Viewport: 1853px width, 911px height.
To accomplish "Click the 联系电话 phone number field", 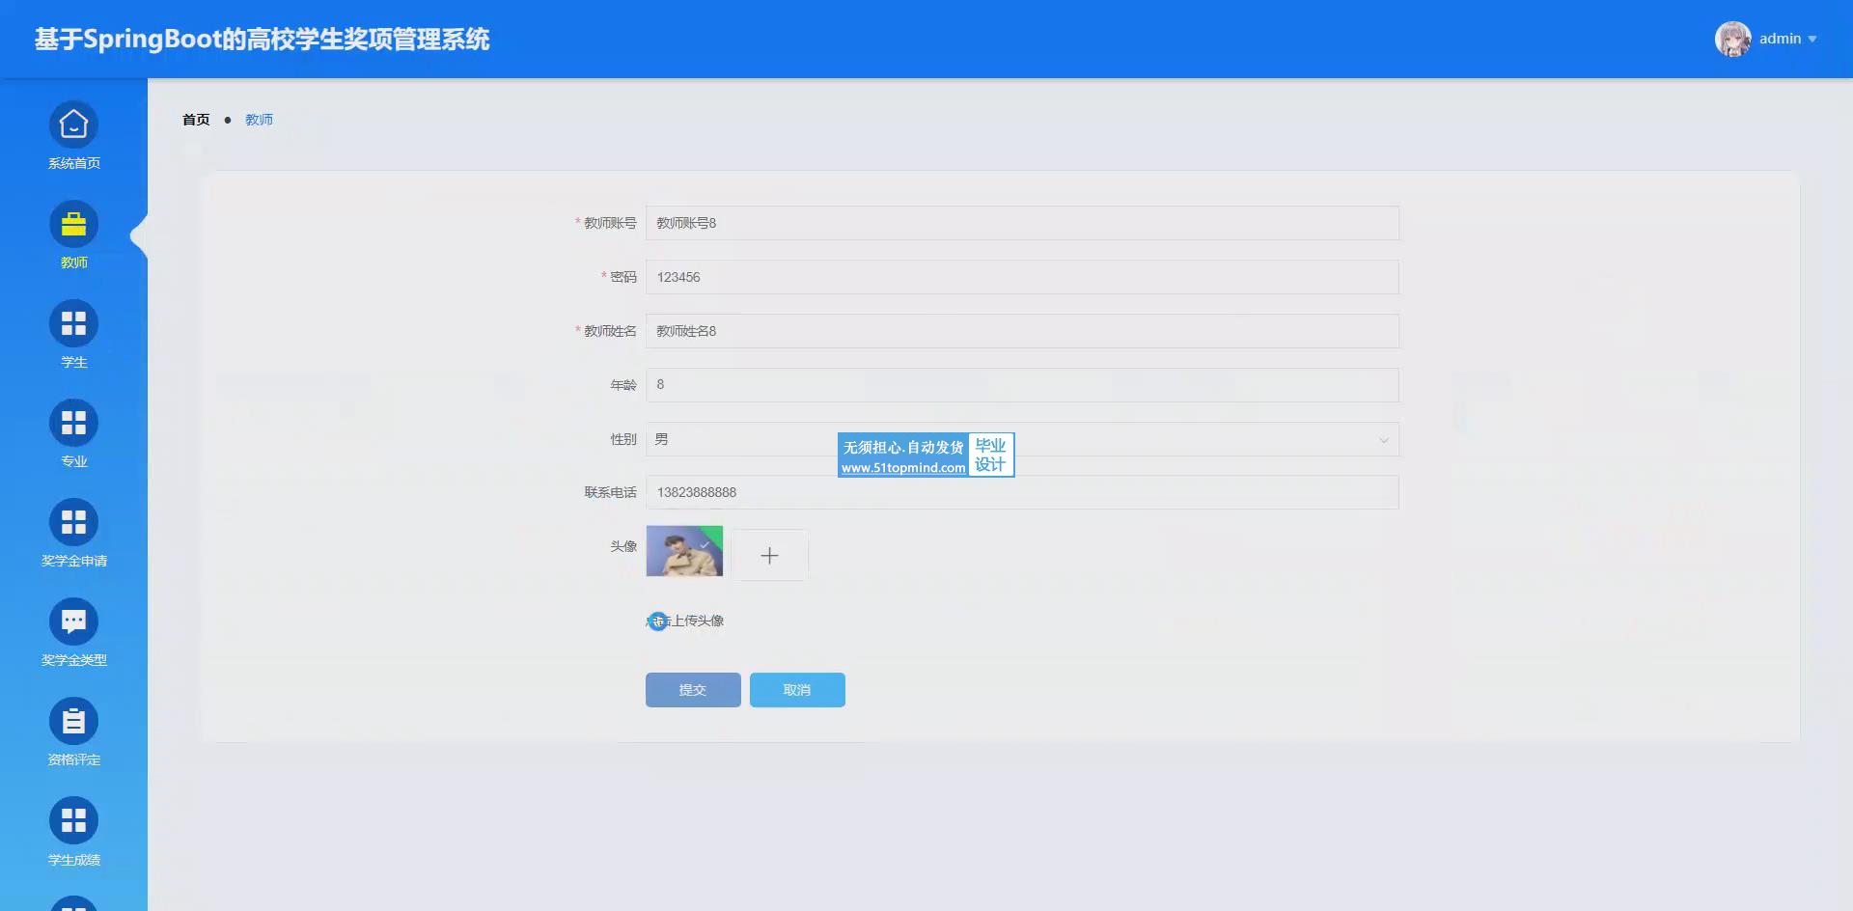I will [x=1021, y=493].
